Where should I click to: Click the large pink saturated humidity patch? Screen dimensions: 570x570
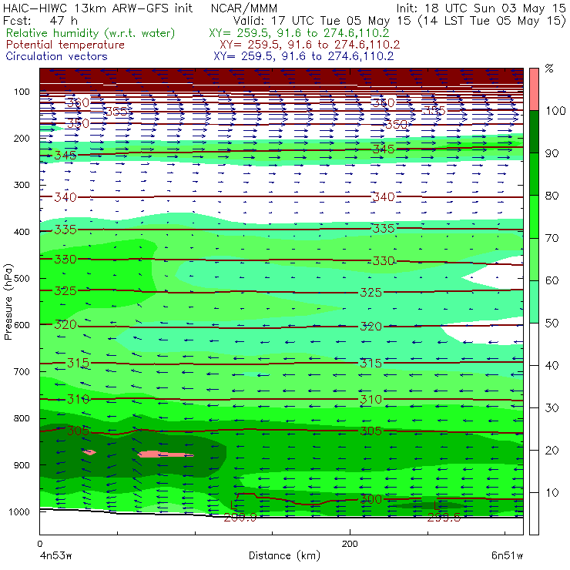tap(166, 454)
